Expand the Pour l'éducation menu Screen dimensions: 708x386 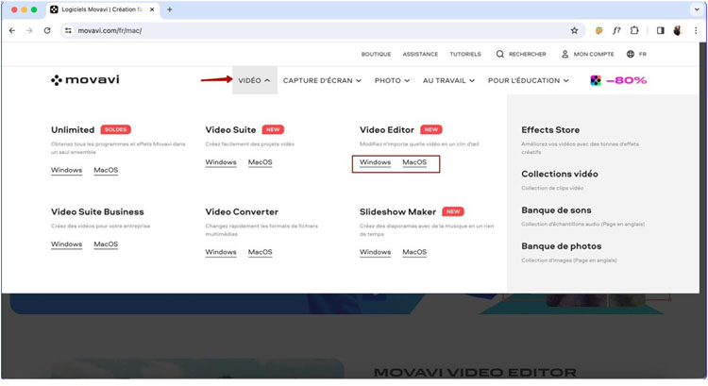pos(529,80)
